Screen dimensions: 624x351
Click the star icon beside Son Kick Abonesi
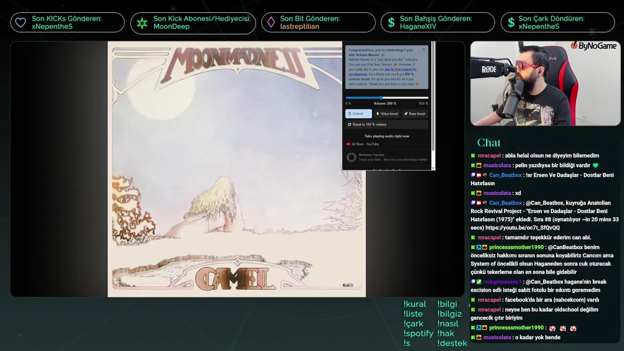[142, 22]
